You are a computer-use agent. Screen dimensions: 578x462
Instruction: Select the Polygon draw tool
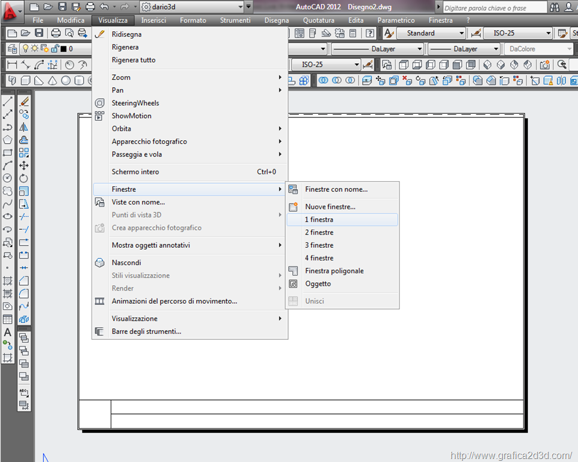coord(8,140)
